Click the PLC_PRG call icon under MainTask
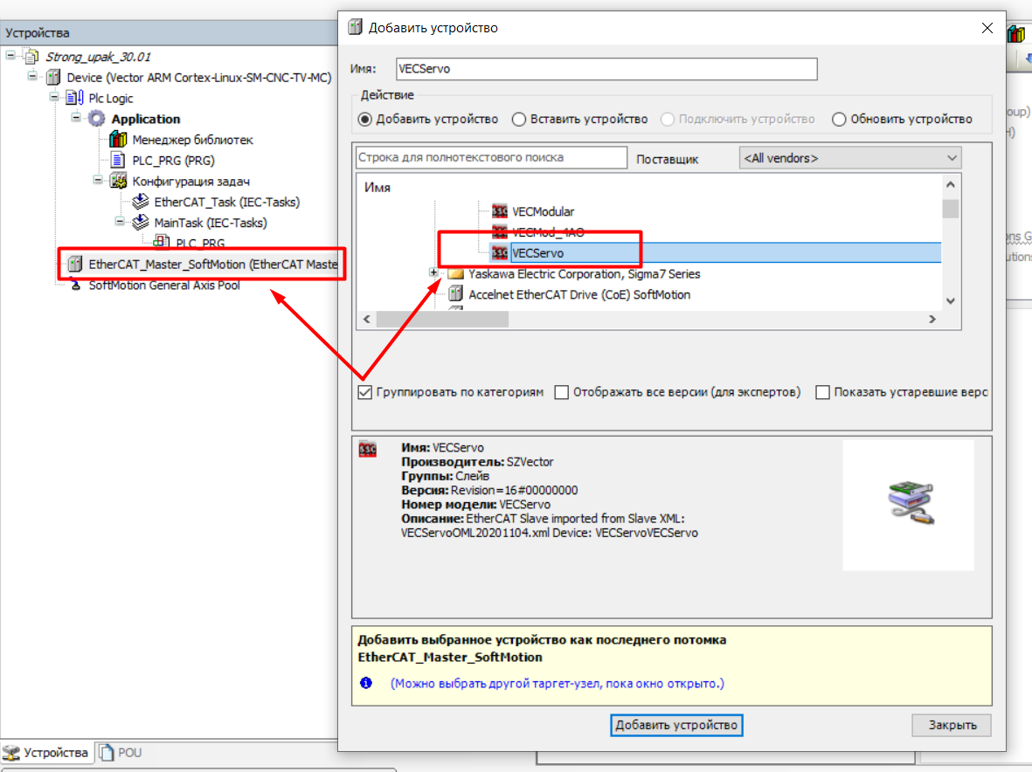Screen dimensions: 1032x772 (162, 242)
